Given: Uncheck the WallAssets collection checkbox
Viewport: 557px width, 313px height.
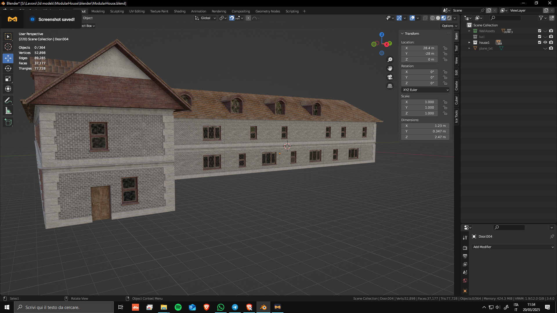Looking at the screenshot, I should (540, 31).
